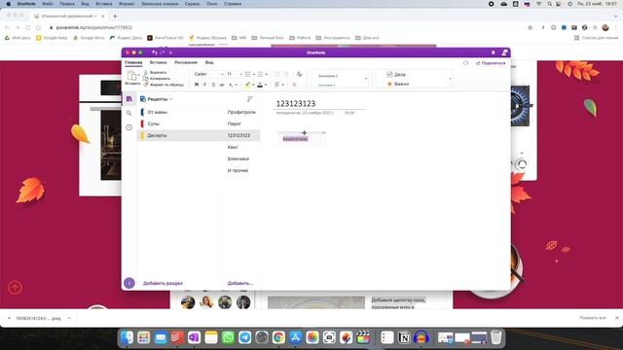
Task: Click the Format Painter (Формат по образцу) icon
Action: click(146, 85)
